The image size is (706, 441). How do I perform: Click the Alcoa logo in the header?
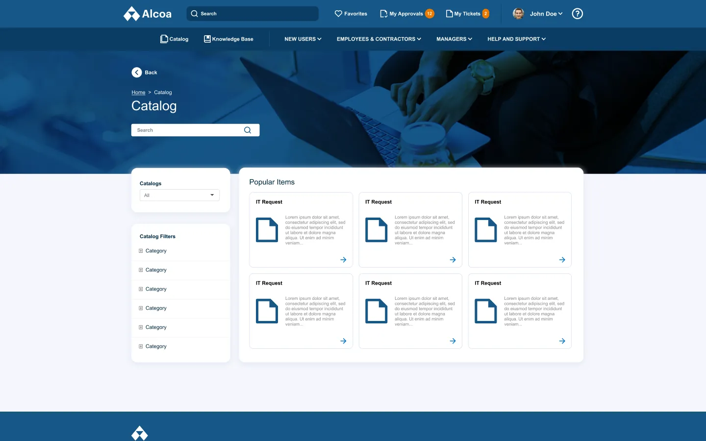148,14
